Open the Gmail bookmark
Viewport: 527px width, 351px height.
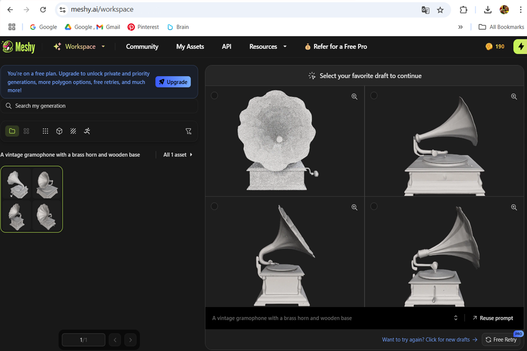tap(108, 27)
